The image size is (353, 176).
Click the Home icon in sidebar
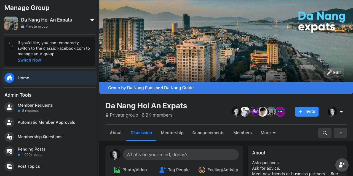[x=9, y=78]
